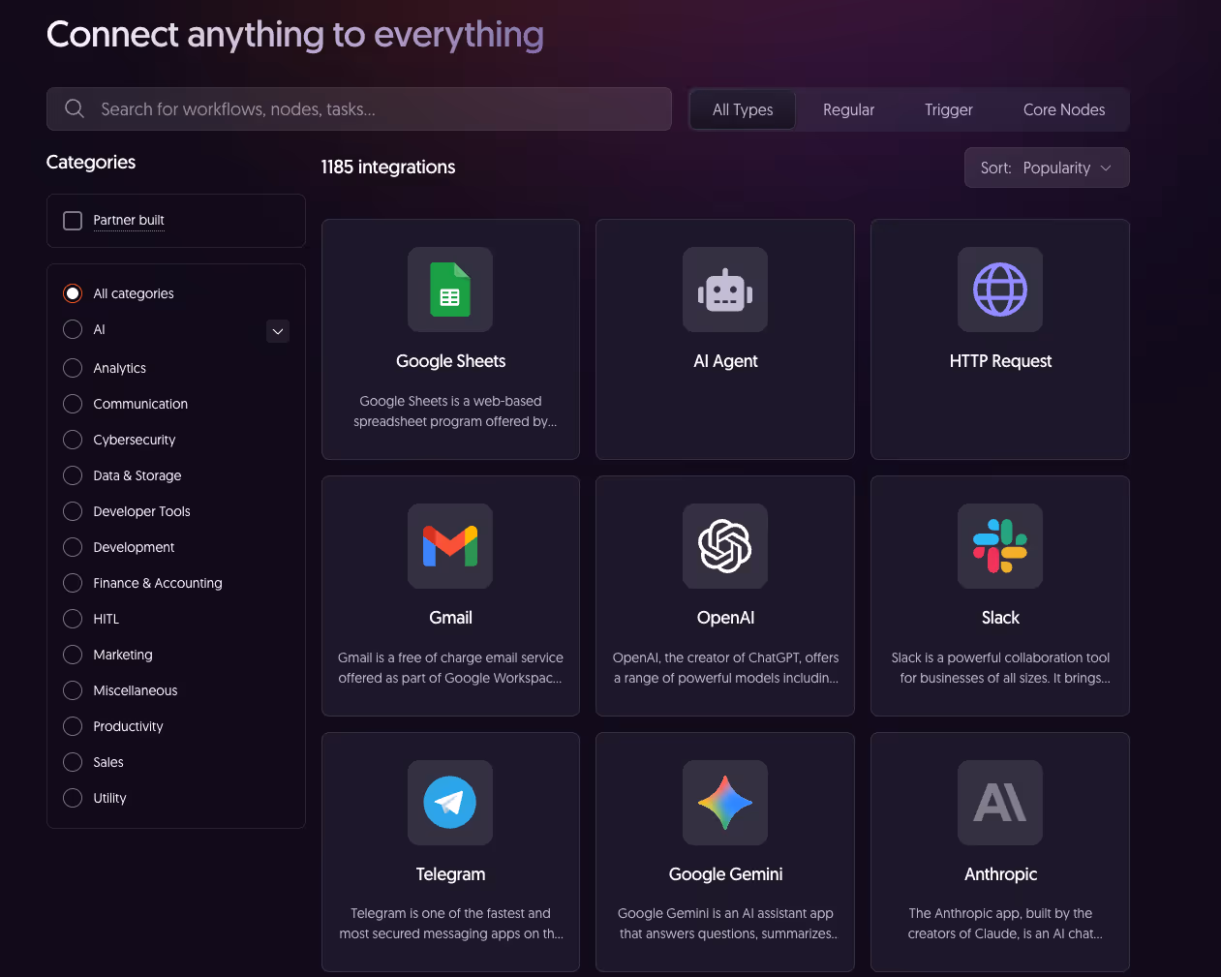The width and height of the screenshot is (1221, 977).
Task: Click the Telegram paper plane icon
Action: click(x=450, y=803)
